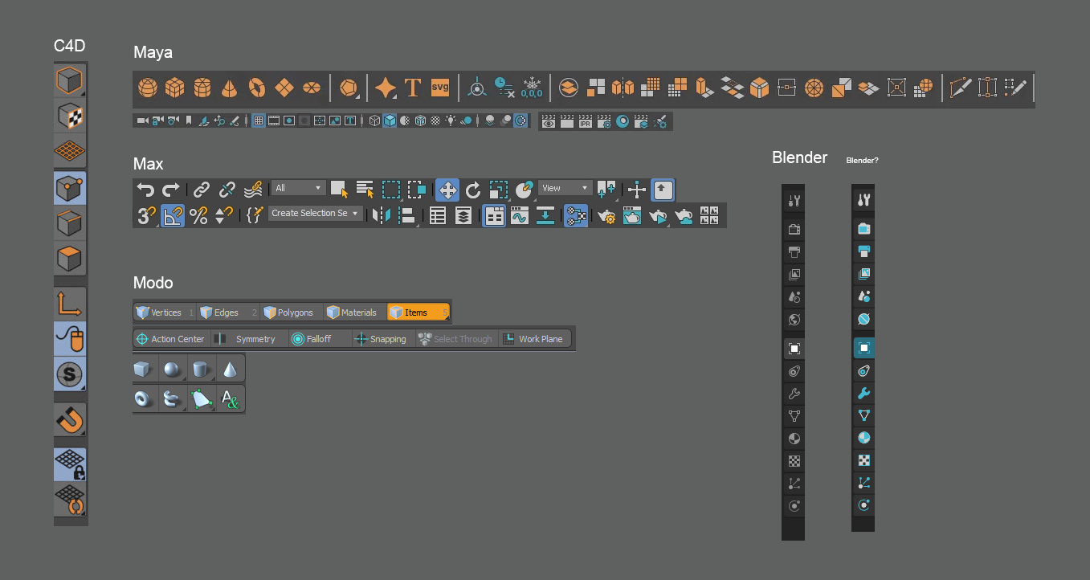The height and width of the screenshot is (580, 1090).
Task: Open the Max 'All' selection filter dropdown
Action: [x=298, y=186]
